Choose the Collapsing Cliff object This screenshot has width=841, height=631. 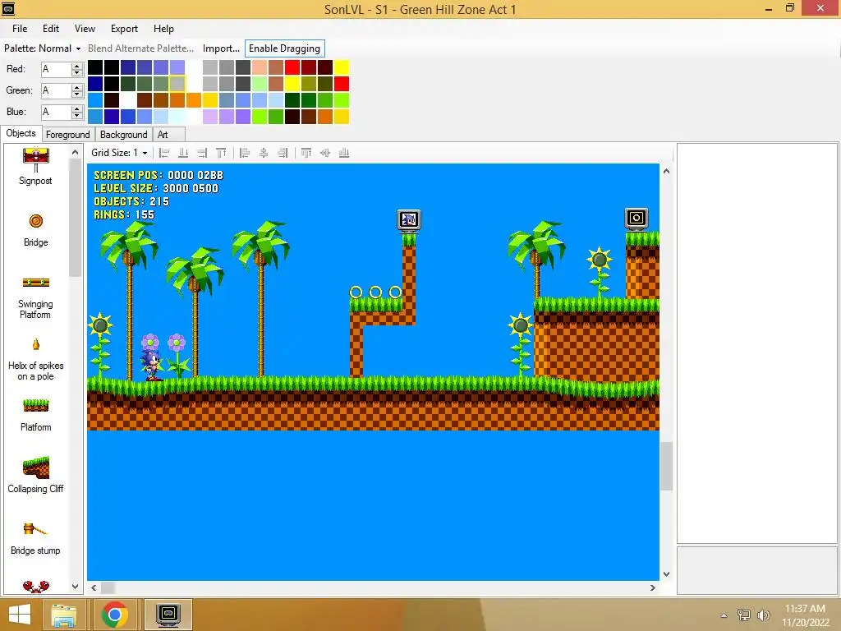[x=35, y=477]
